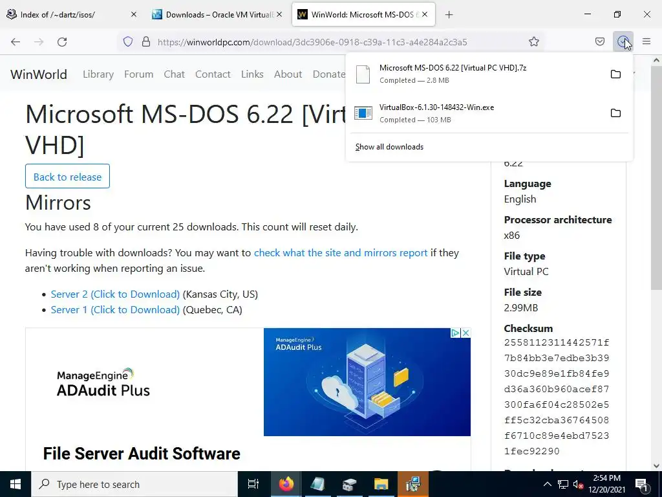Image resolution: width=662 pixels, height=497 pixels.
Task: Open the Firefox application menu
Action: (x=646, y=41)
